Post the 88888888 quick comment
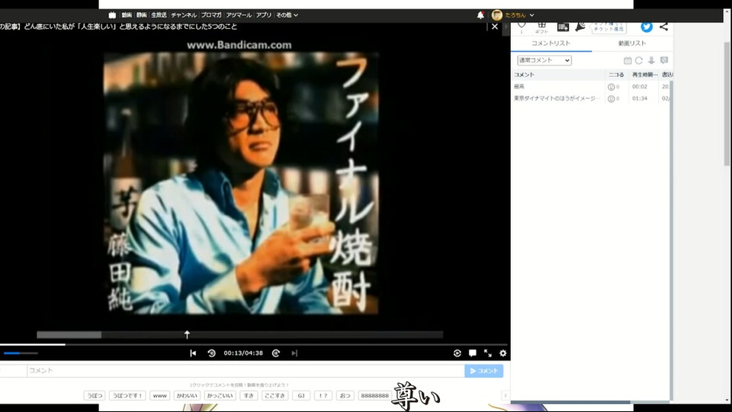 click(375, 396)
